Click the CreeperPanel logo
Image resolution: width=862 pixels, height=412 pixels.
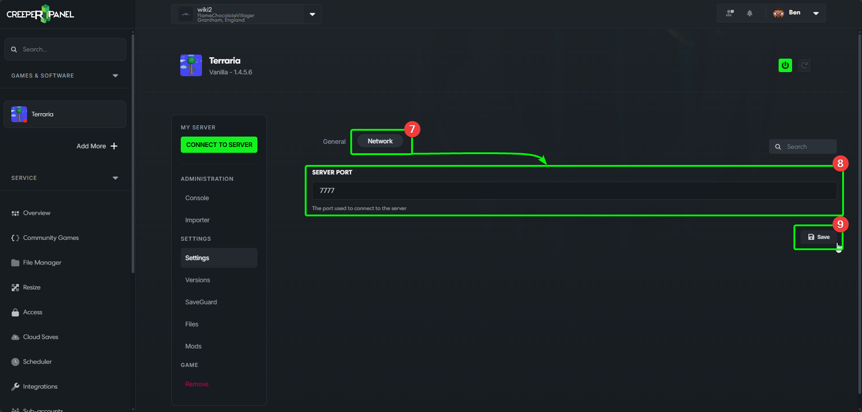coord(40,14)
